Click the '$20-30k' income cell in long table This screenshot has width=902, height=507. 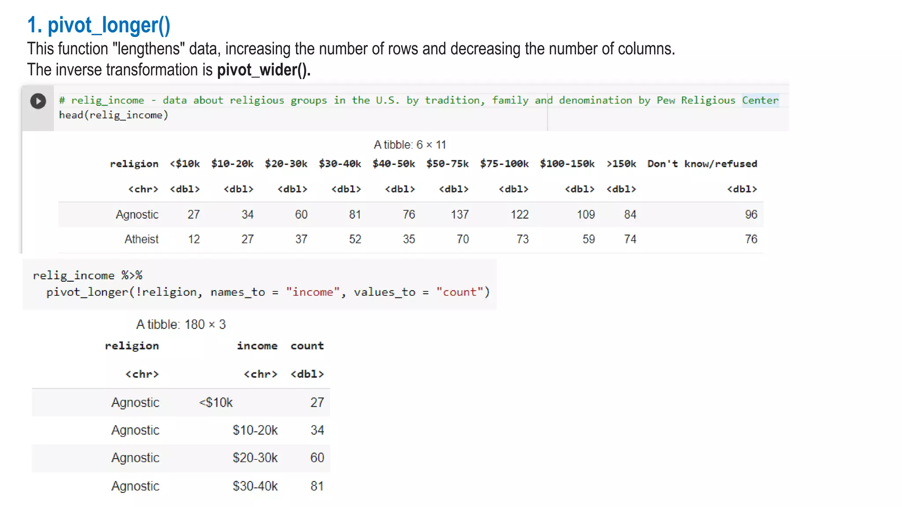coord(255,458)
